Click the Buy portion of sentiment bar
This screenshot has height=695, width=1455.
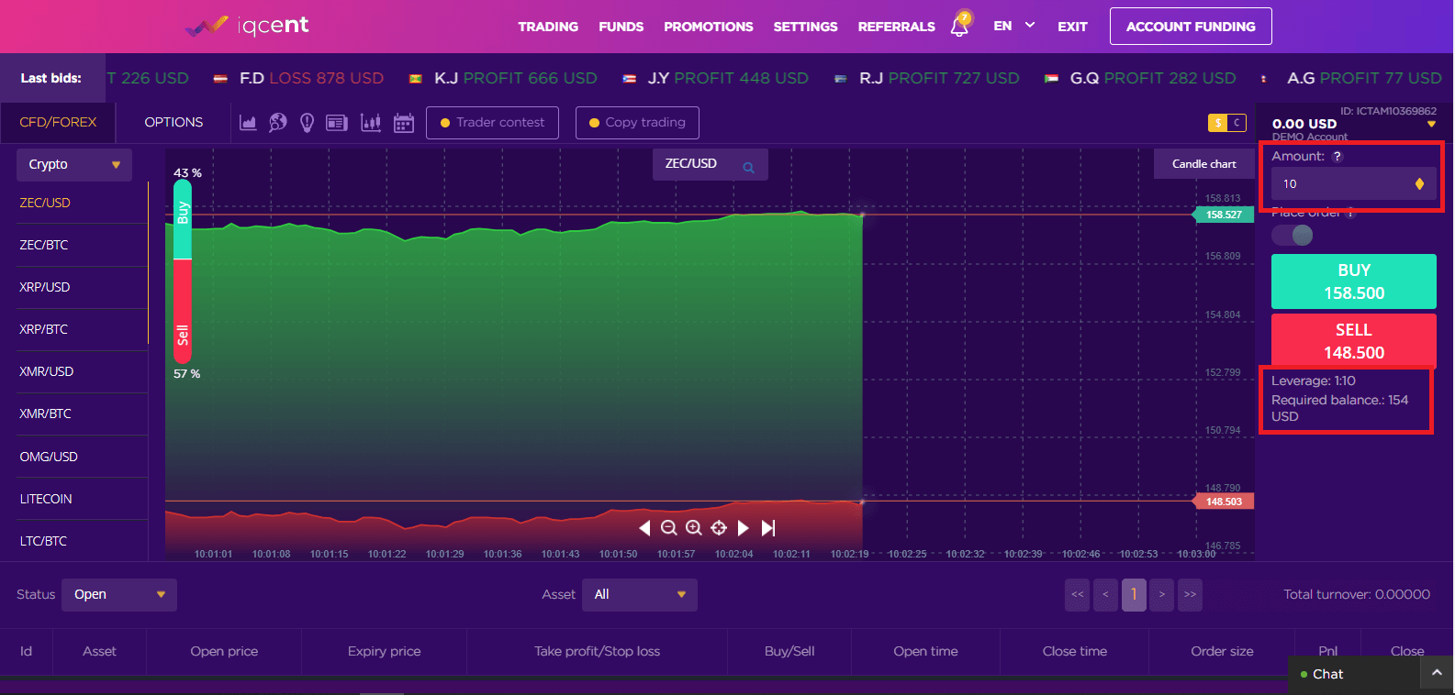pos(183,218)
